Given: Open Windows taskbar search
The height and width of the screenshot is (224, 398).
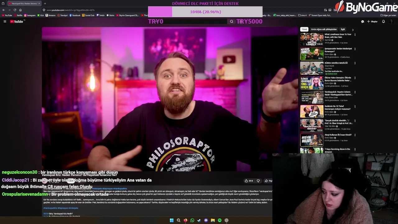Looking at the screenshot, I should (x=178, y=220).
